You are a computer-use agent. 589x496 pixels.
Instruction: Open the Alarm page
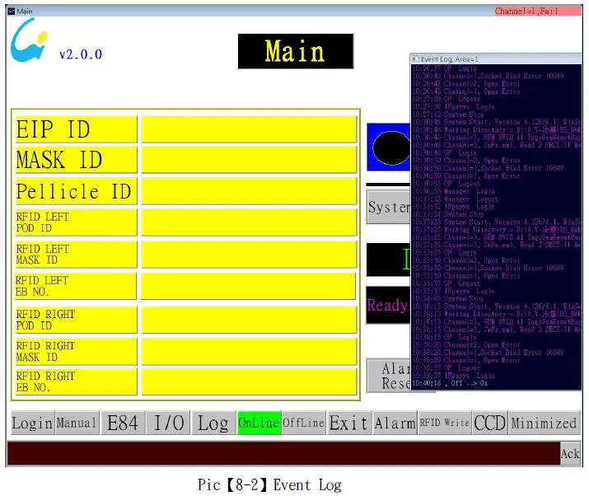point(395,423)
